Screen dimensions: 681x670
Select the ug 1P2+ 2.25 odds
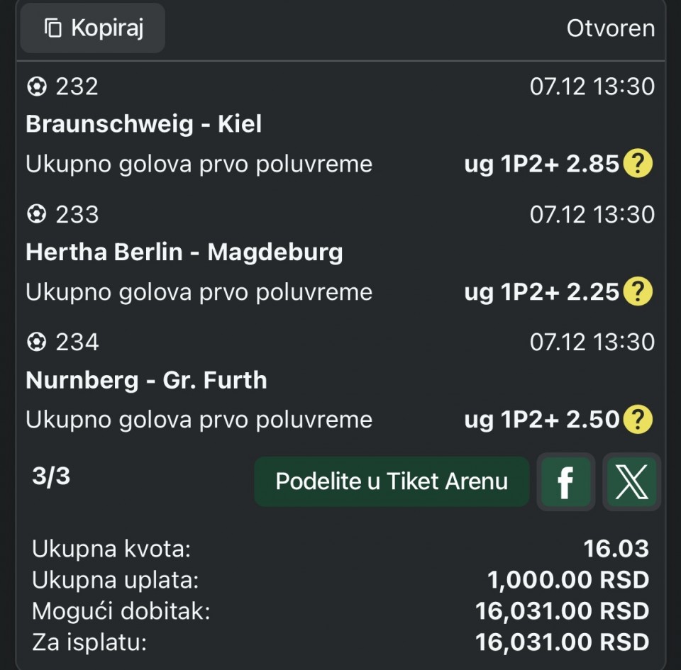click(x=541, y=291)
